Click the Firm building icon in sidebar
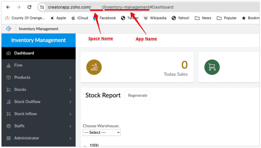This screenshot has width=261, height=148. pos(8,65)
